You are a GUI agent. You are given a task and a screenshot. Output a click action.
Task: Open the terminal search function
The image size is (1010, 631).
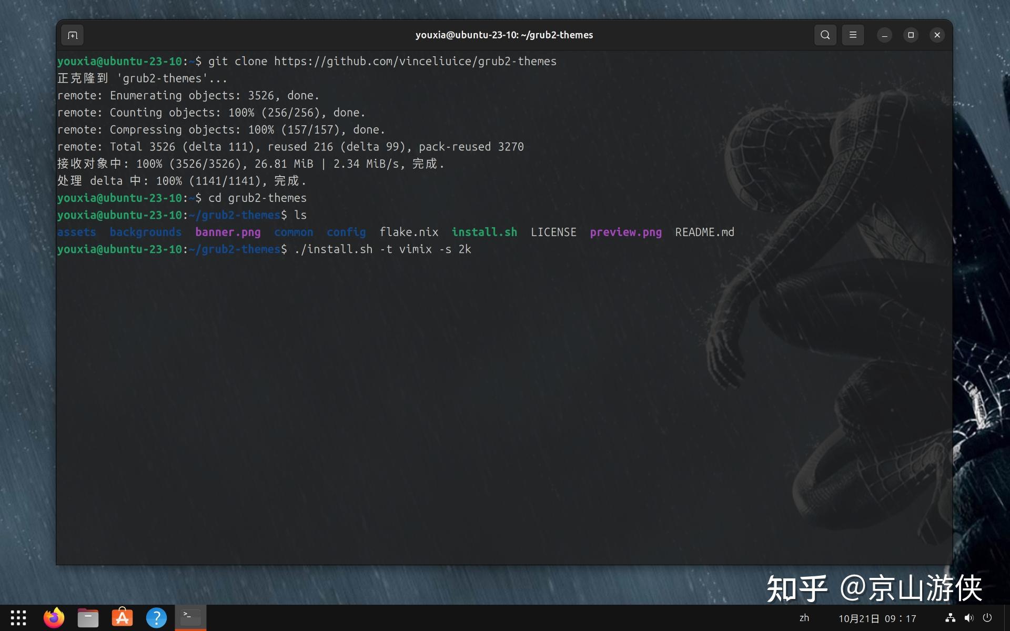tap(825, 35)
